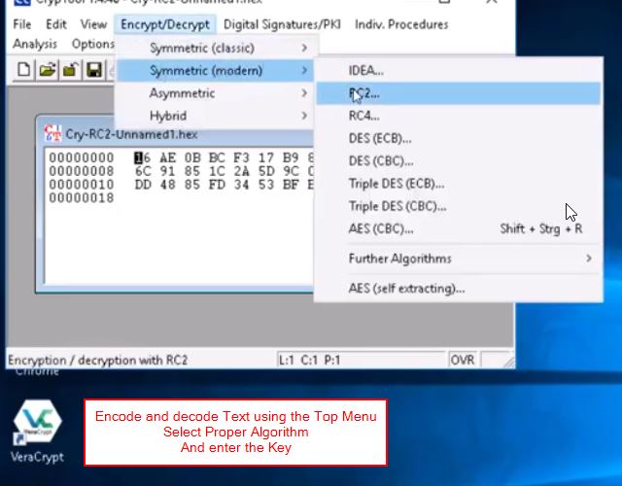Select AES (CBC)... algorithm
The width and height of the screenshot is (622, 486).
point(459,229)
